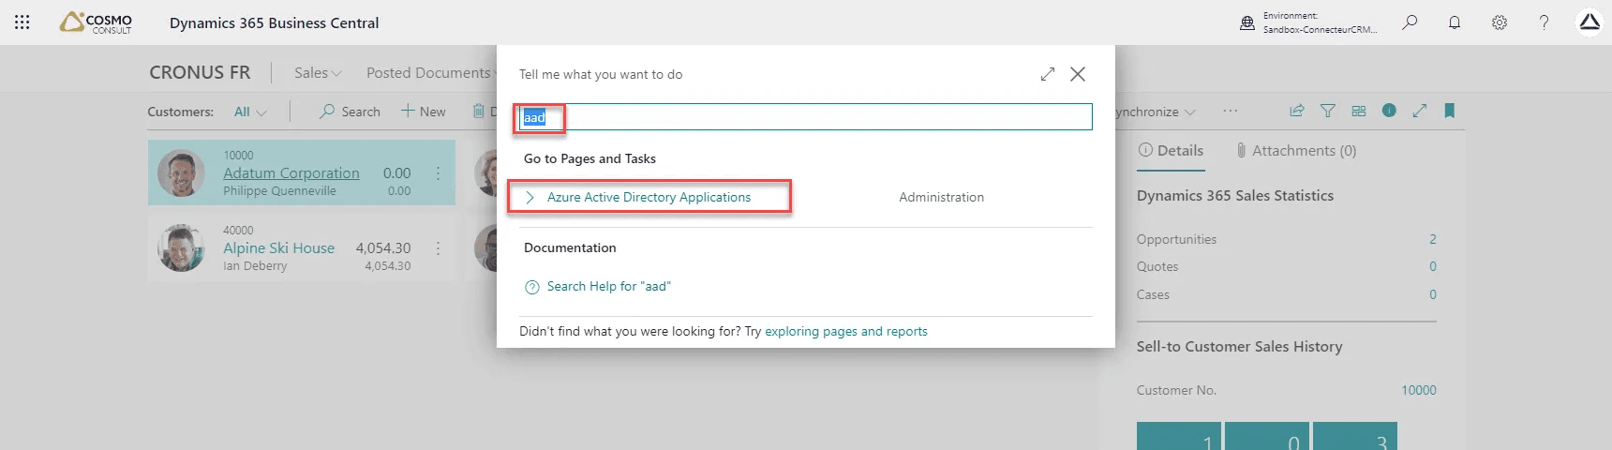Toggle the information factbox icon

[1389, 111]
